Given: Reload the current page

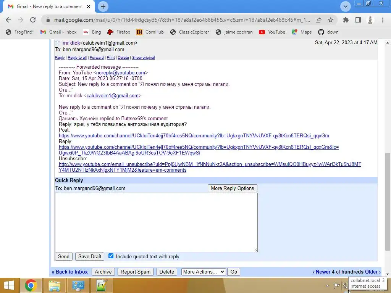Looking at the screenshot, I should pos(33,20).
